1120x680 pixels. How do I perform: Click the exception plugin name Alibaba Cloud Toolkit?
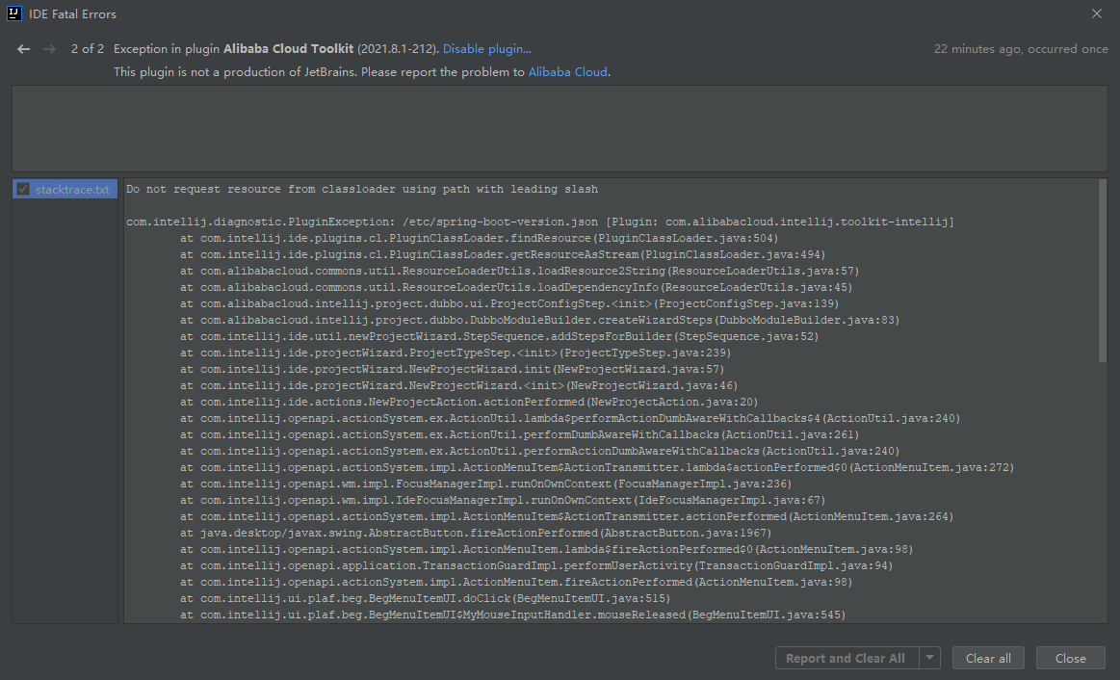(289, 48)
